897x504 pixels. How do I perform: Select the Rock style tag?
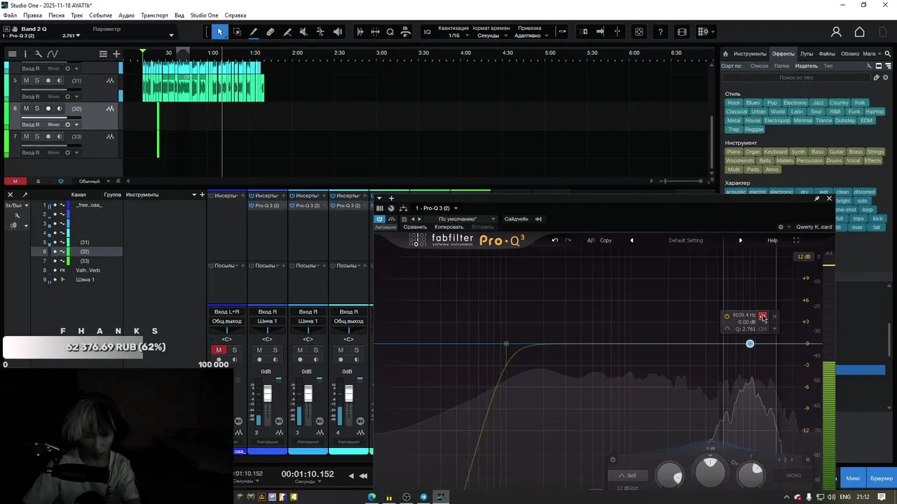point(734,103)
